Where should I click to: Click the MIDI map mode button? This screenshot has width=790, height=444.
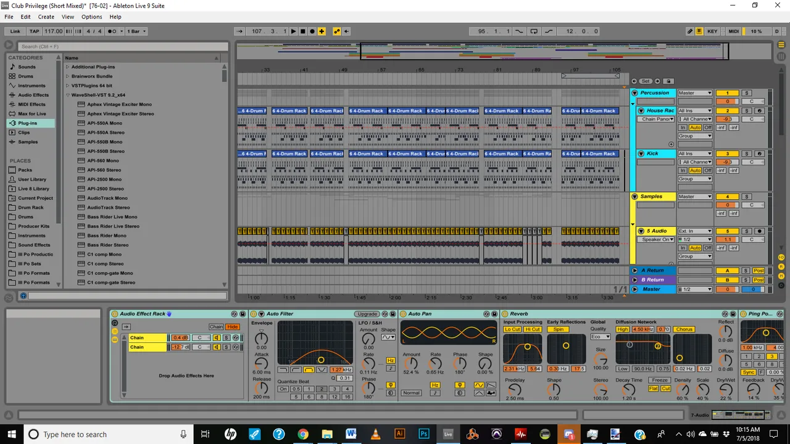coord(733,31)
